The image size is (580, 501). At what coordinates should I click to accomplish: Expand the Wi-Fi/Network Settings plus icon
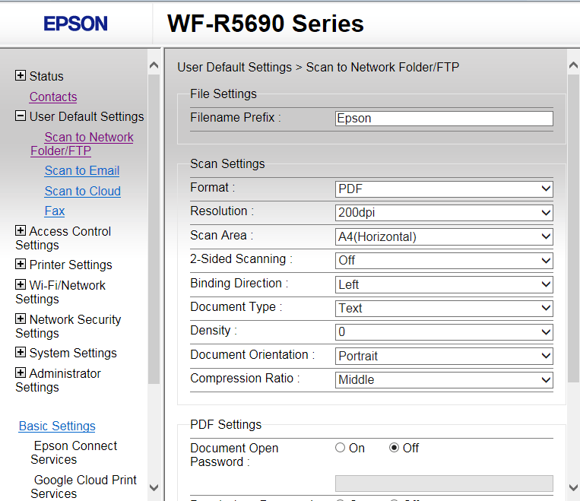21,285
